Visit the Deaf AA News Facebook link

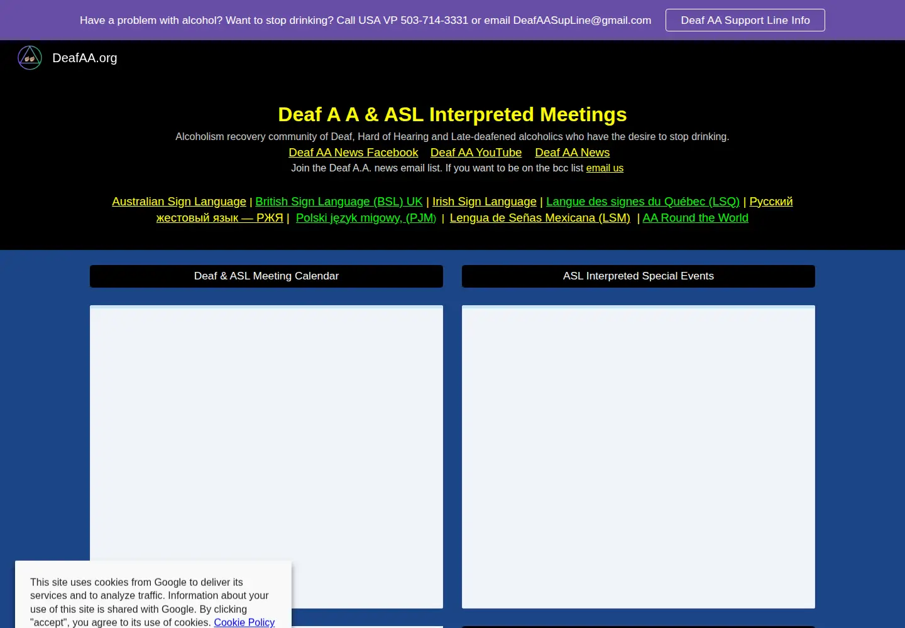[353, 153]
